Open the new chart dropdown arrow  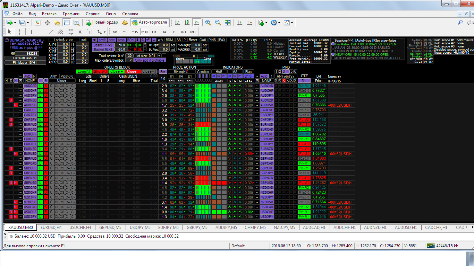click(x=15, y=23)
